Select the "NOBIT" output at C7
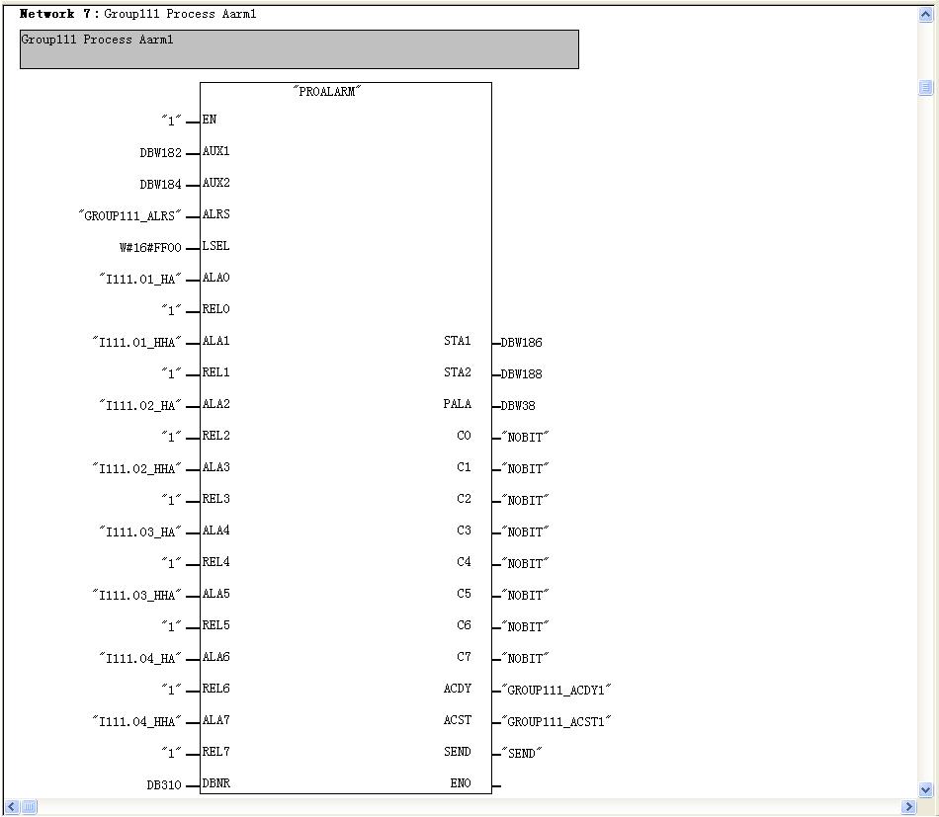Image resolution: width=939 pixels, height=817 pixels. point(525,658)
